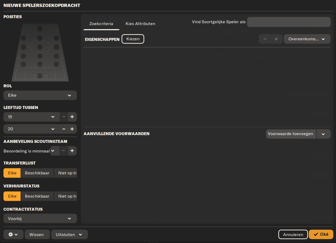This screenshot has height=243, width=336.
Task: Increase scouting recommendation rating with plus
Action: click(x=72, y=151)
